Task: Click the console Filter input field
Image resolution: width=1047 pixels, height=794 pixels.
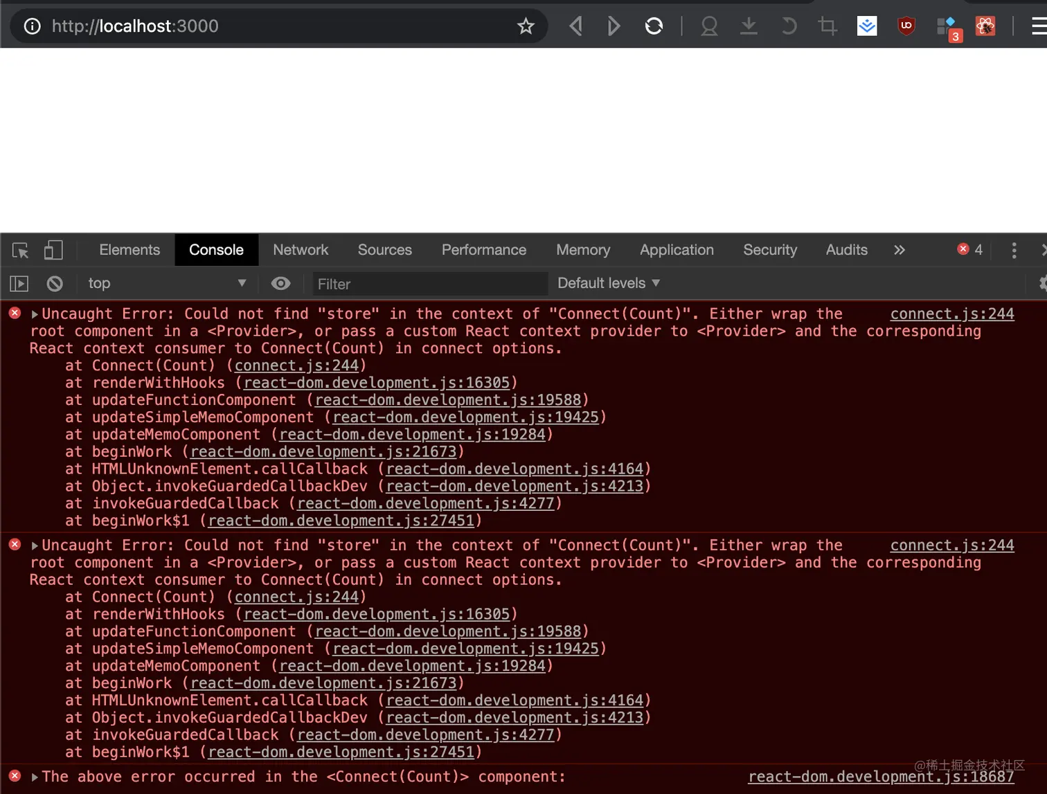Action: [x=429, y=284]
